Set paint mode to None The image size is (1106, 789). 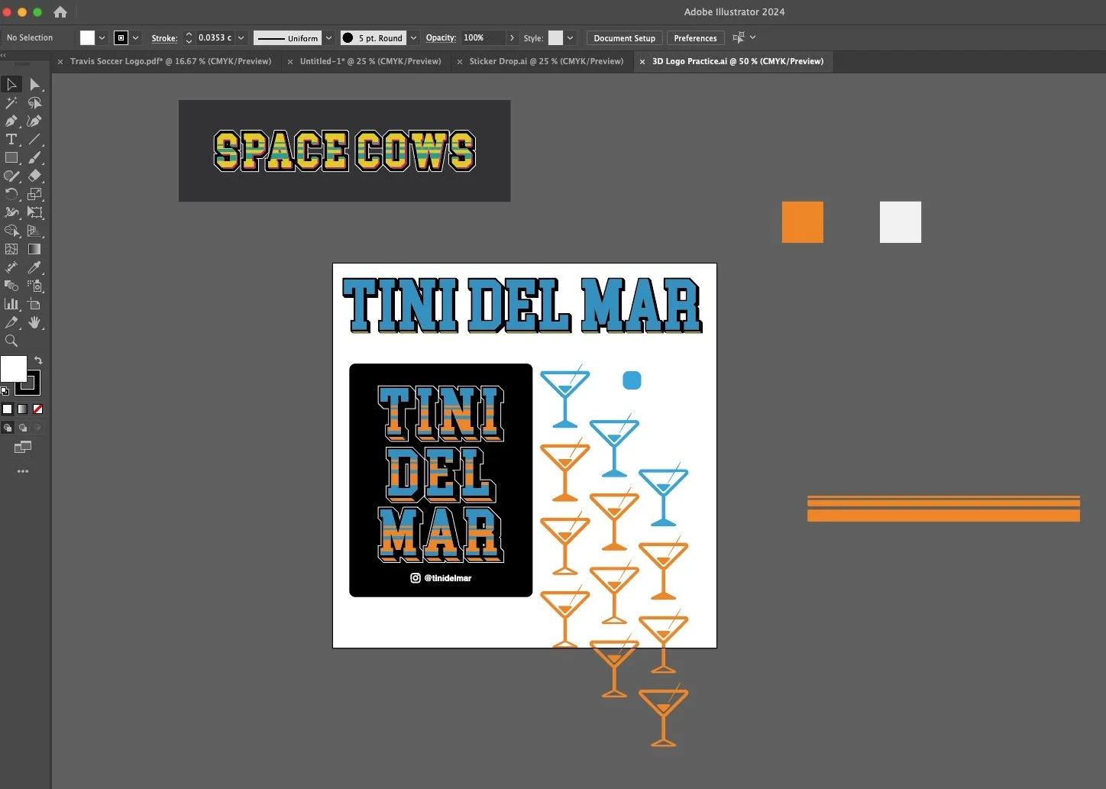pos(37,409)
